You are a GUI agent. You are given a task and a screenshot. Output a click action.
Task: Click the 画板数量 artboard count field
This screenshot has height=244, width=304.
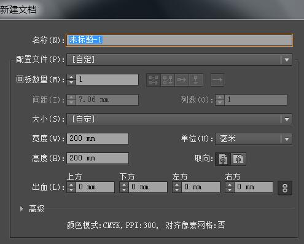pyautogui.click(x=107, y=79)
